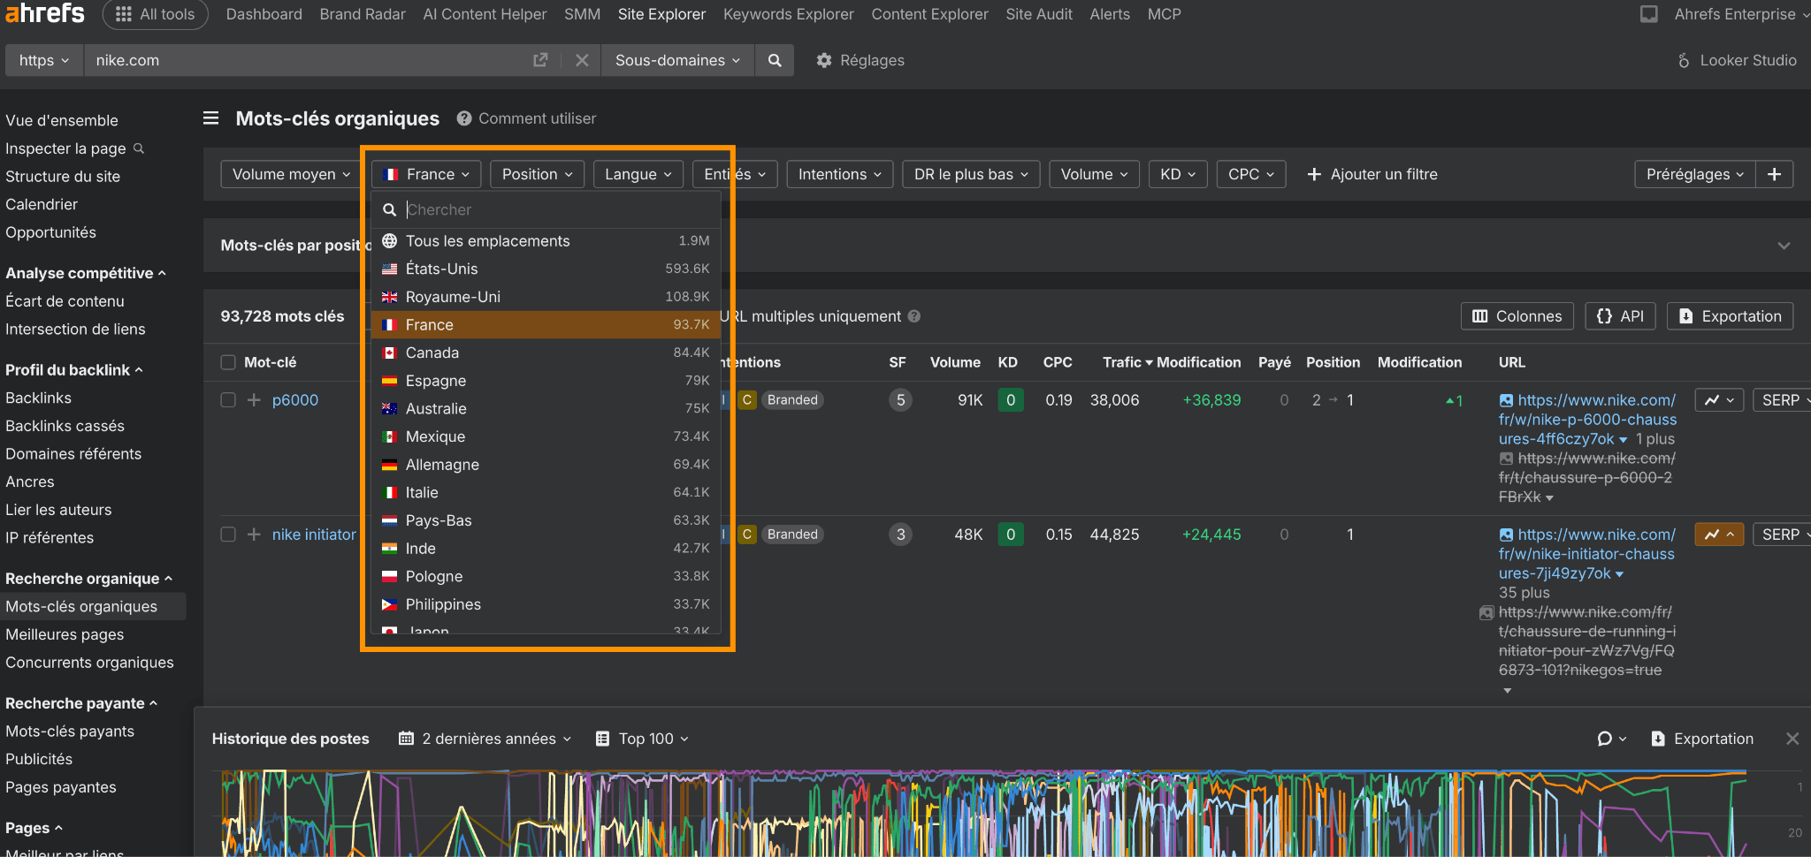Select all keywords via header checkbox

(228, 362)
